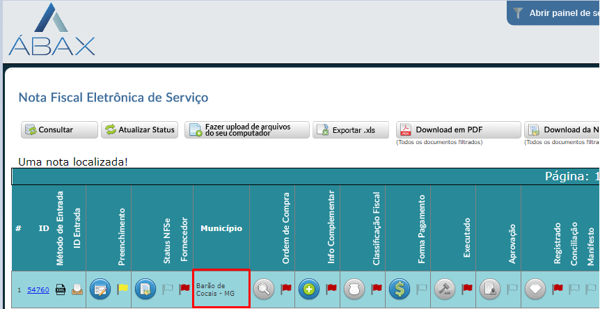Open the Classificação Fiscal badge icon
Viewport: 600px width, 309px height.
click(354, 289)
